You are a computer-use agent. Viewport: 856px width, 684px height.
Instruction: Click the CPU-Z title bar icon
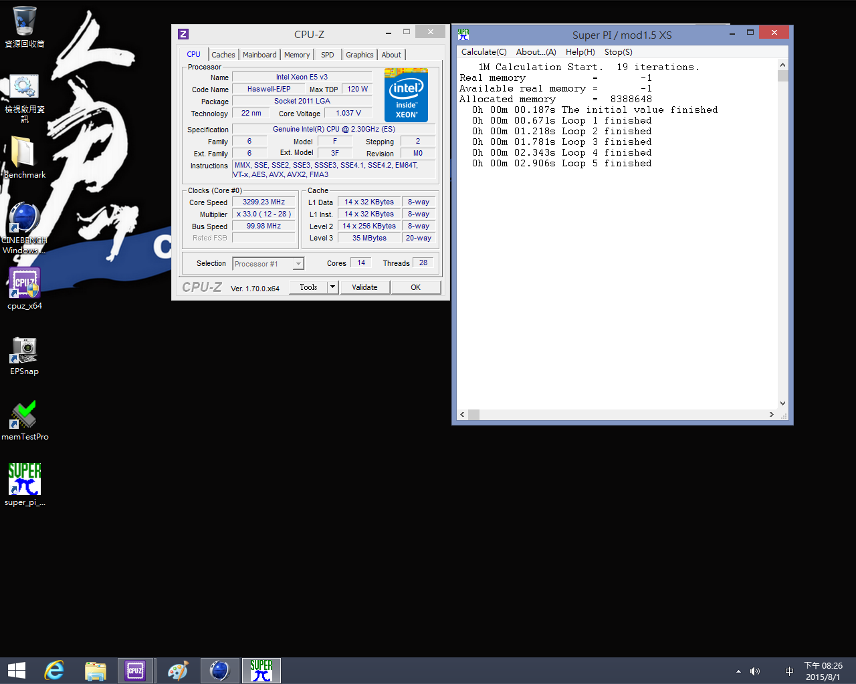183,34
